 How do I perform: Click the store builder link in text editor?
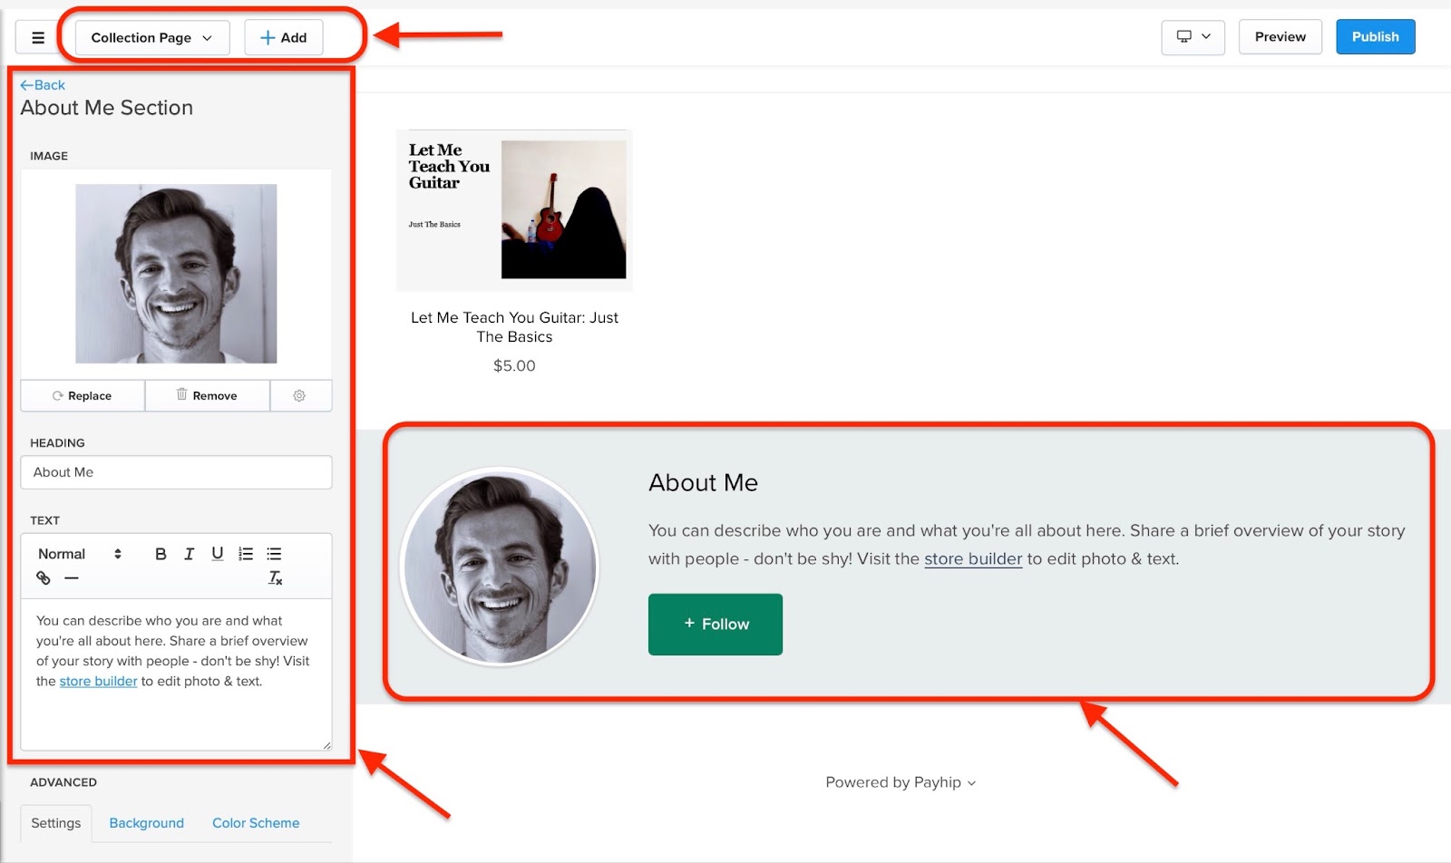pos(98,681)
